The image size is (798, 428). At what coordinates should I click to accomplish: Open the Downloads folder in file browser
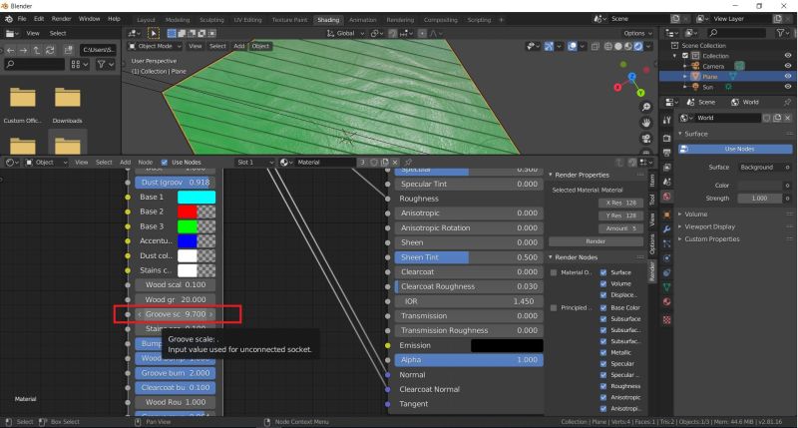67,106
